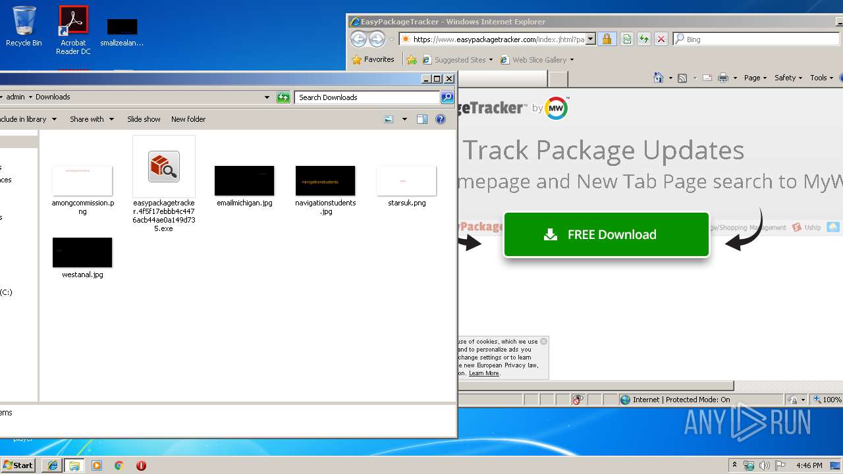Click Windows Explorer folder taskbar icon
The height and width of the screenshot is (474, 843).
pos(74,465)
